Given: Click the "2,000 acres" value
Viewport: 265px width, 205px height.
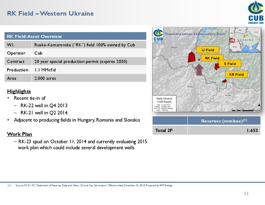Looking at the screenshot, I should (x=45, y=78).
